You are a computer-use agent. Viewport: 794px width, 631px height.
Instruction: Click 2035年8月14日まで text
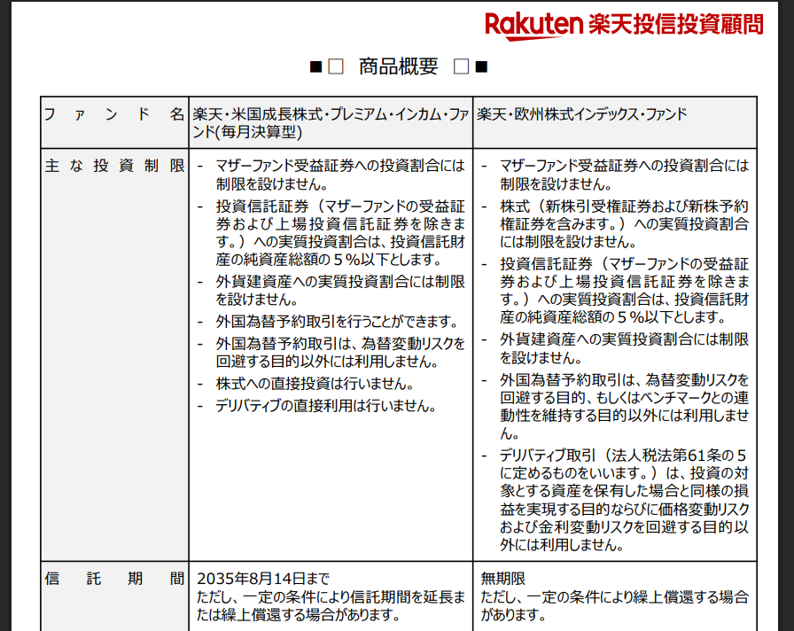point(263,579)
